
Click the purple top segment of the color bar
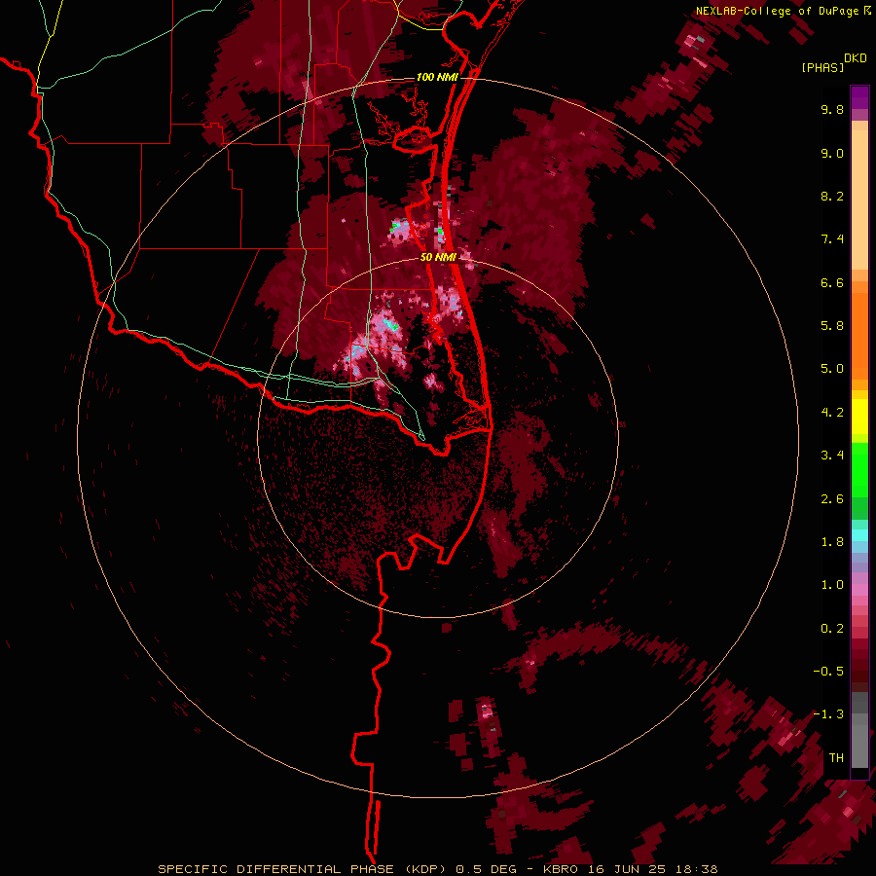tap(859, 97)
